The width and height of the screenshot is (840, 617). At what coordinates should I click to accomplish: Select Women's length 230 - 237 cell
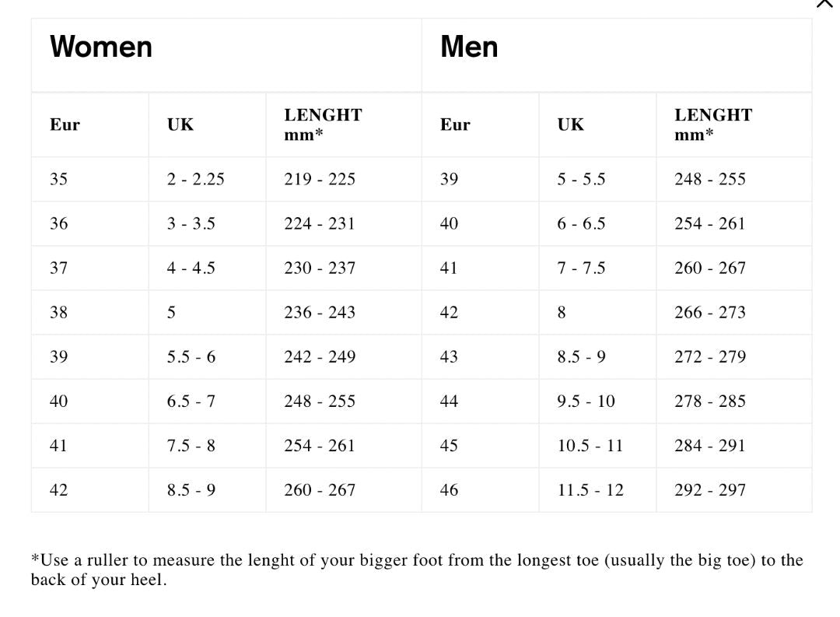coord(320,268)
